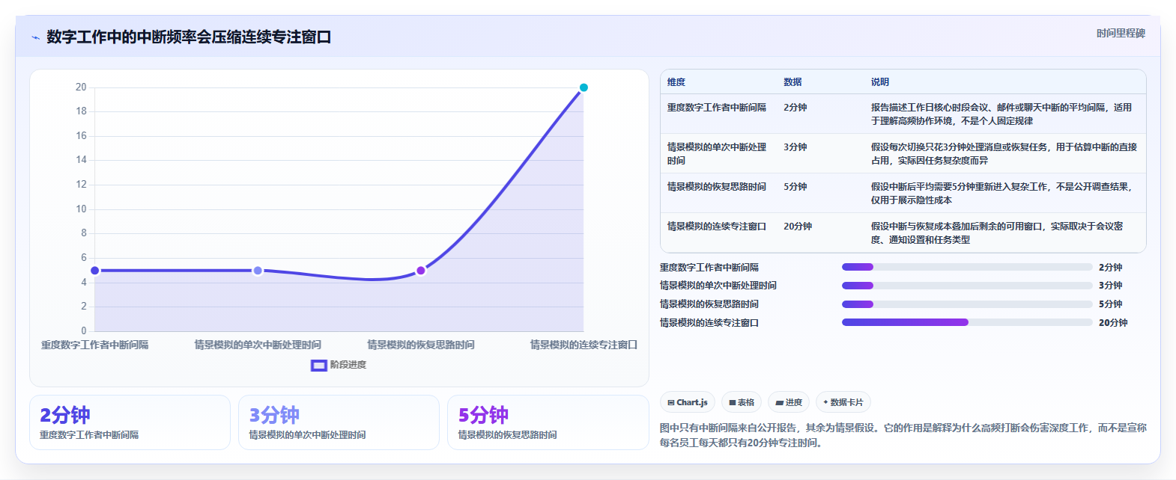Click the progress bar for 情景模拟的单次中断处理时间

click(x=967, y=286)
